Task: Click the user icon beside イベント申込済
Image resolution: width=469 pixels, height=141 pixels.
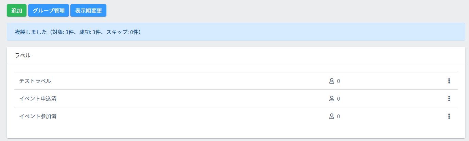Action: pos(332,99)
